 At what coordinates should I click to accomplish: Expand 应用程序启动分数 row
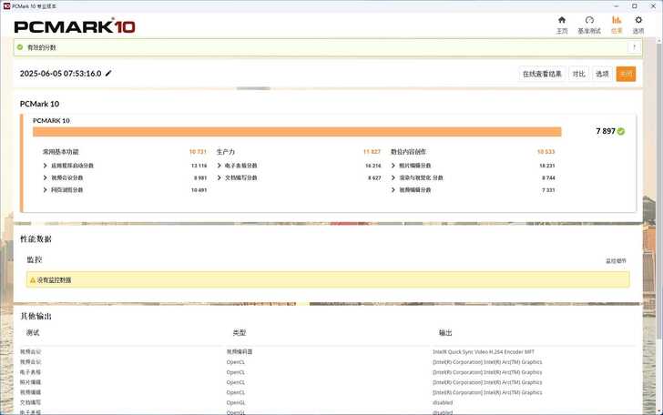coord(46,166)
